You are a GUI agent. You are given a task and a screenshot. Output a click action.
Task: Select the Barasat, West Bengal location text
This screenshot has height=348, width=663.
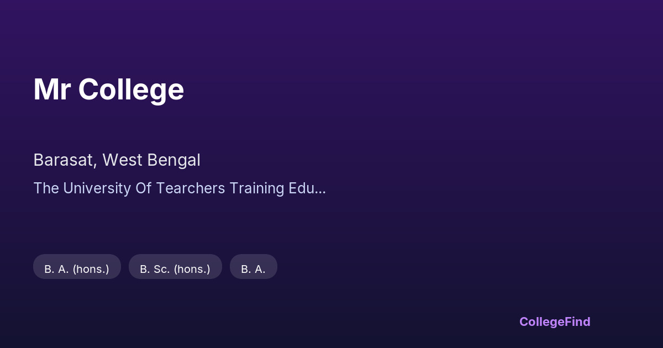coord(117,160)
